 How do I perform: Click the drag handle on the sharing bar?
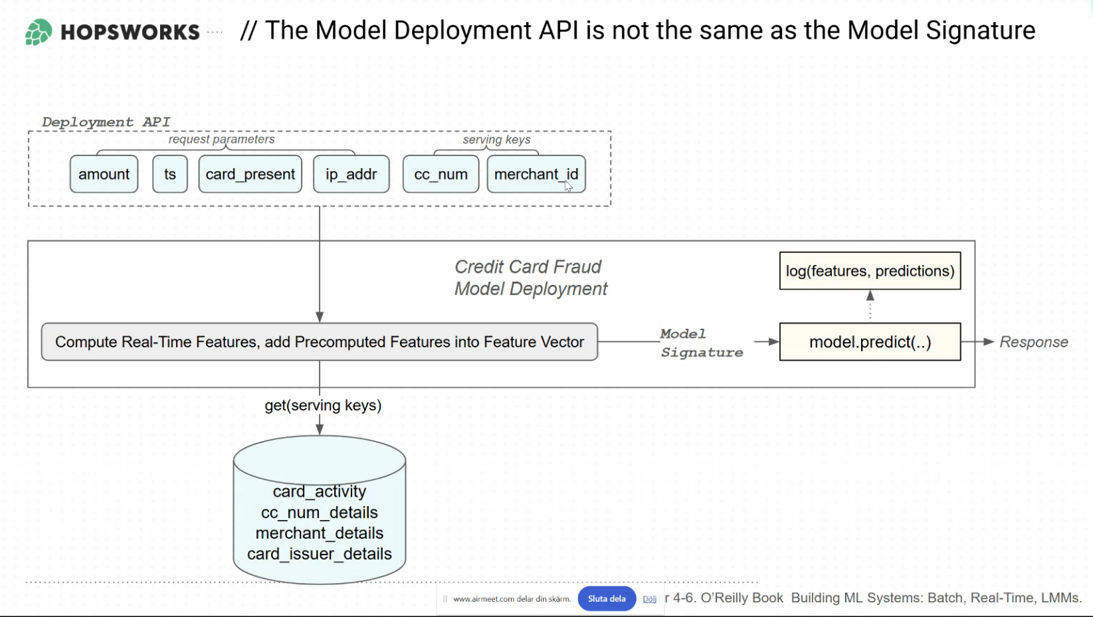pyautogui.click(x=445, y=599)
